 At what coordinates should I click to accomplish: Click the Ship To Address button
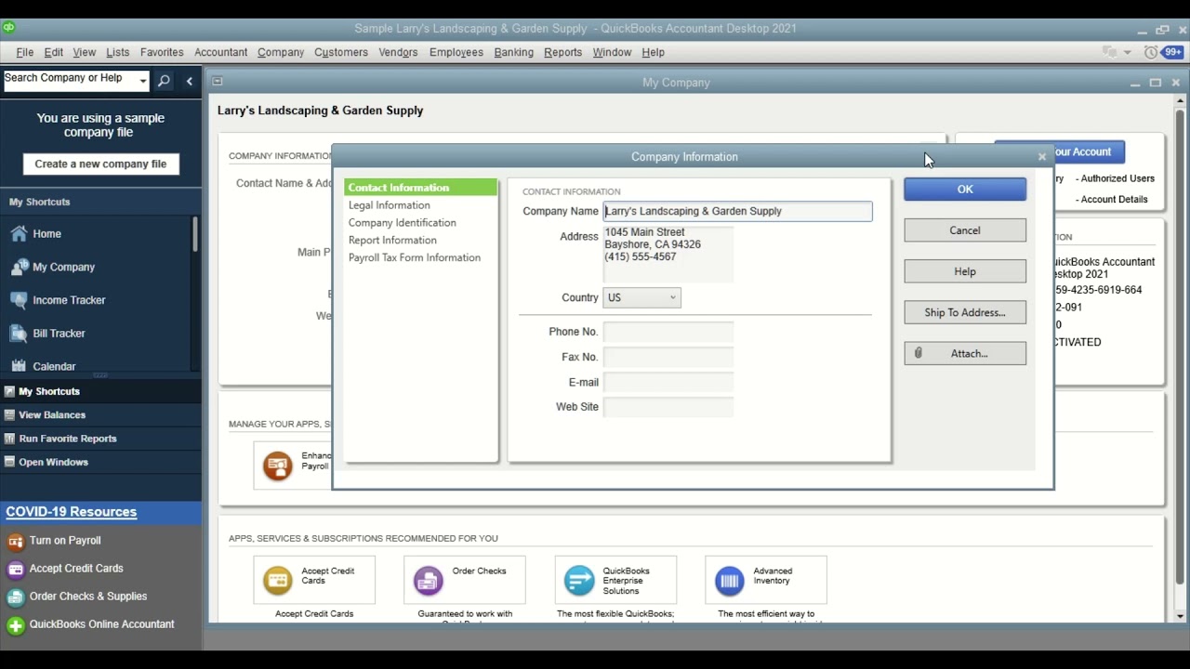coord(965,312)
